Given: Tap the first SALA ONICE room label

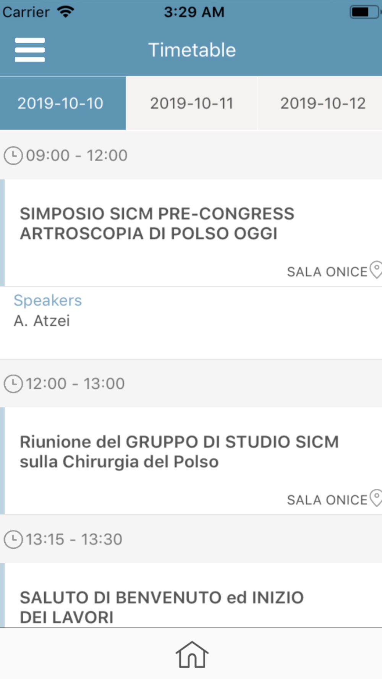Looking at the screenshot, I should (327, 272).
